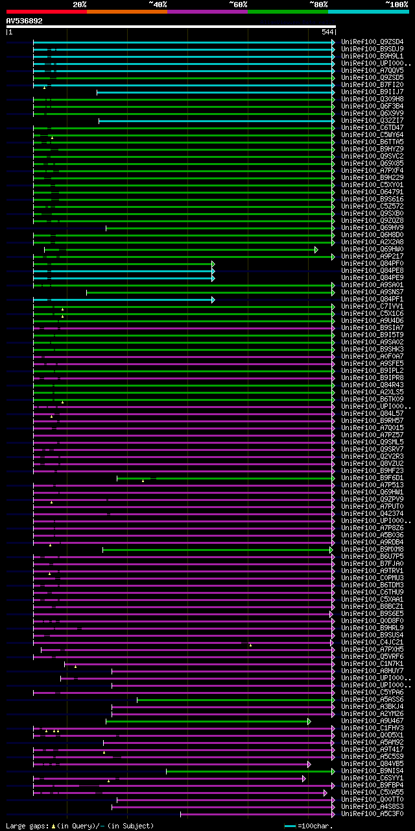Click the green ~80% identity legend segment
The height and width of the screenshot is (831, 415).
(287, 12)
